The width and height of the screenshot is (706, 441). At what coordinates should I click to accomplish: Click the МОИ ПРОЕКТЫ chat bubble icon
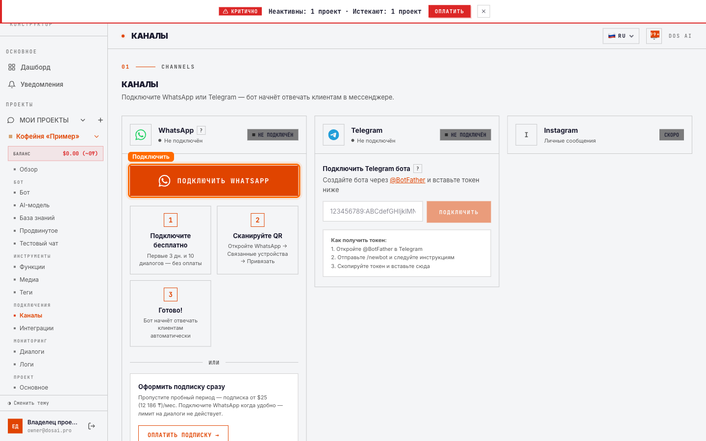11,120
